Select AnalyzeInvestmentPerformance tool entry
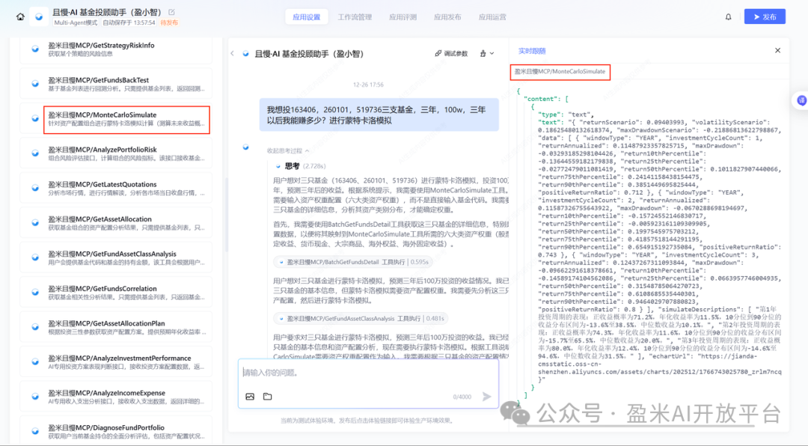Image resolution: width=808 pixels, height=446 pixels. 116,362
